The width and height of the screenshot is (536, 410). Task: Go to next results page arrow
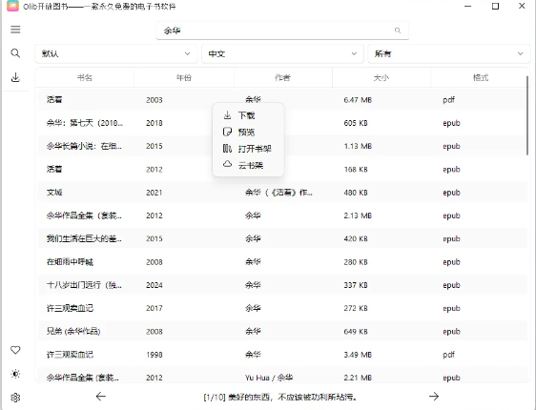(x=434, y=397)
